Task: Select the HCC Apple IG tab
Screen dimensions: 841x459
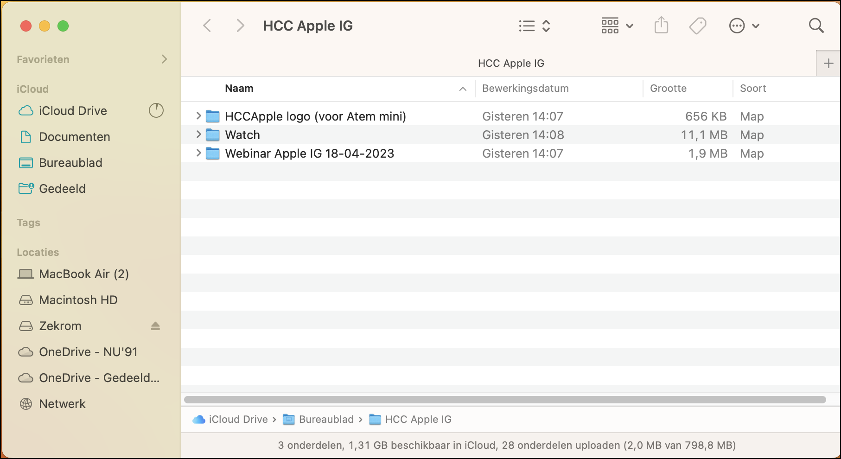Action: point(511,64)
